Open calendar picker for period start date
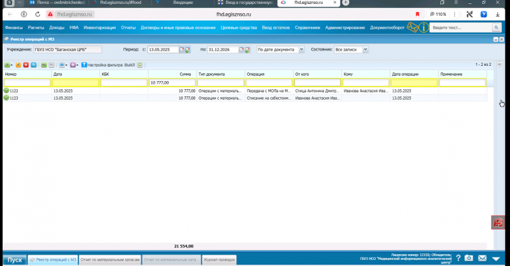 pyautogui.click(x=182, y=49)
